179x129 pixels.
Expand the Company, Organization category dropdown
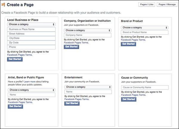pyautogui.click(x=88, y=30)
